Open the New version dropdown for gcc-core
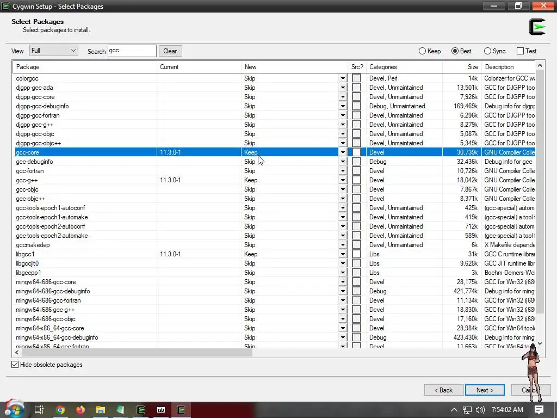 [343, 152]
